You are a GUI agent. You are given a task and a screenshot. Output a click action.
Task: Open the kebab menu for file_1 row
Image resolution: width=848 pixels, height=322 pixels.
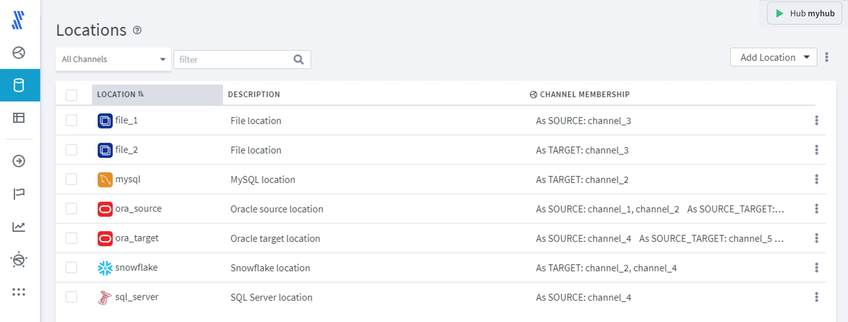coord(817,121)
